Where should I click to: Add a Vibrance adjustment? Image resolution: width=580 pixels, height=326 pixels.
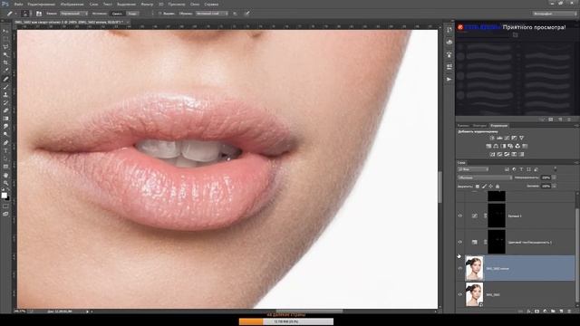click(x=522, y=138)
